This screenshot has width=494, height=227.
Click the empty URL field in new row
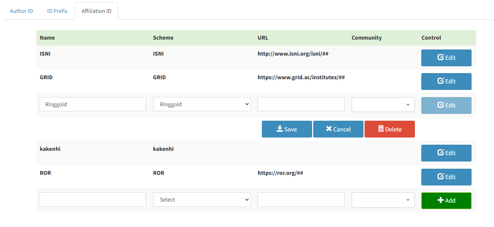coord(301,200)
